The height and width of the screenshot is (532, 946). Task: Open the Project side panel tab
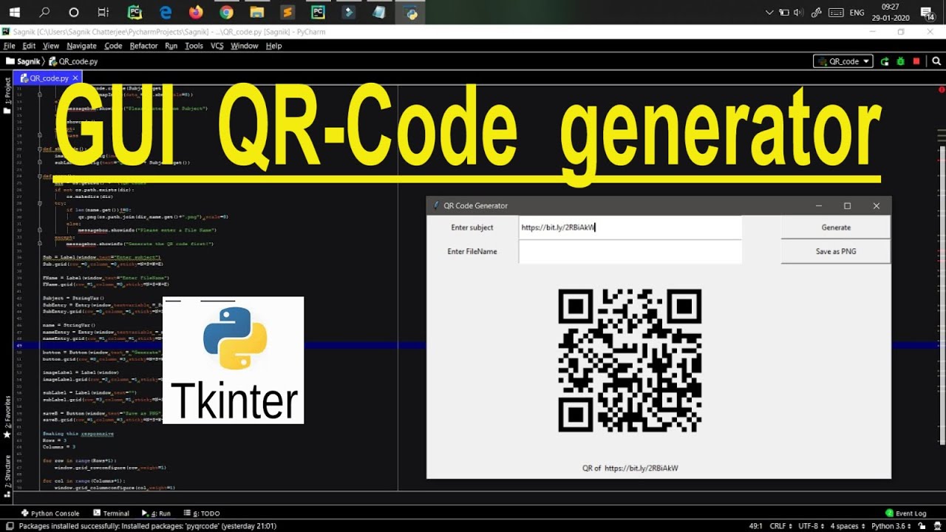[x=7, y=96]
